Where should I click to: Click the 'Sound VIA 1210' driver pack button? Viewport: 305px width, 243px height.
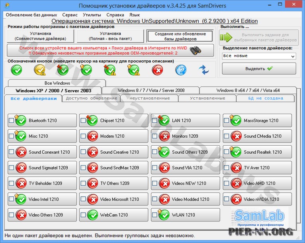pos(186,168)
